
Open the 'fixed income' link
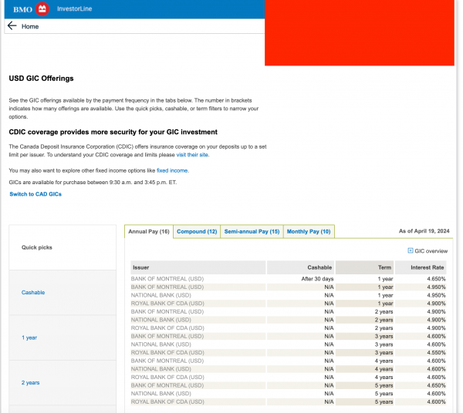[172, 170]
